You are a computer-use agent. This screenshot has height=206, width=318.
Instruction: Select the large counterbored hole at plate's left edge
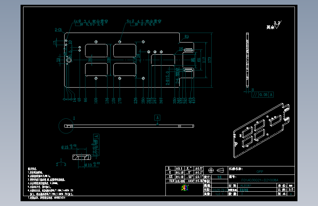(69, 60)
